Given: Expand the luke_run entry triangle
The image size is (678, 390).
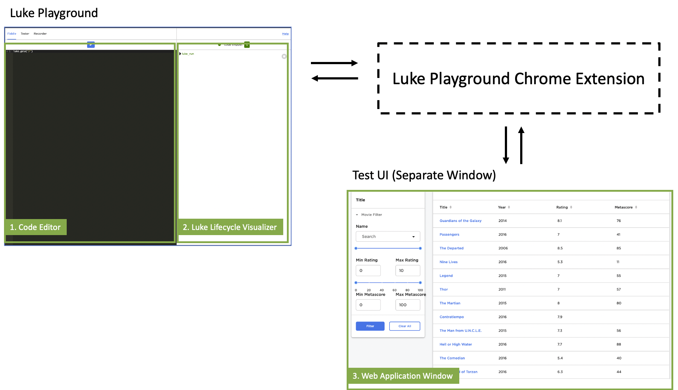Looking at the screenshot, I should 180,54.
